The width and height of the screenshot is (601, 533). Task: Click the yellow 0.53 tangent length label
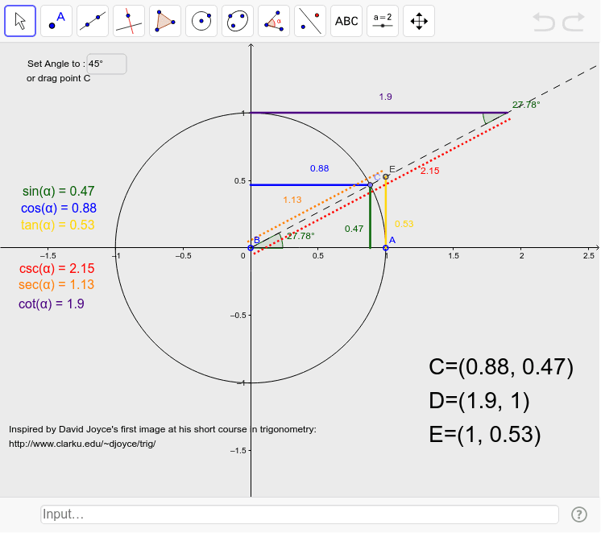click(x=404, y=224)
